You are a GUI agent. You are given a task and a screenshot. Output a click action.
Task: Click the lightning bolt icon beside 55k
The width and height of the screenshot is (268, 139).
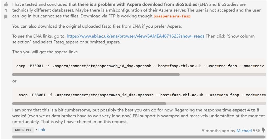pyautogui.click(x=263, y=130)
